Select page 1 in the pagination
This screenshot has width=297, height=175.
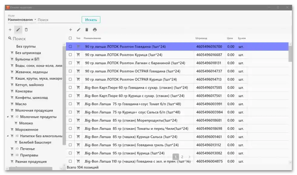click(x=175, y=157)
